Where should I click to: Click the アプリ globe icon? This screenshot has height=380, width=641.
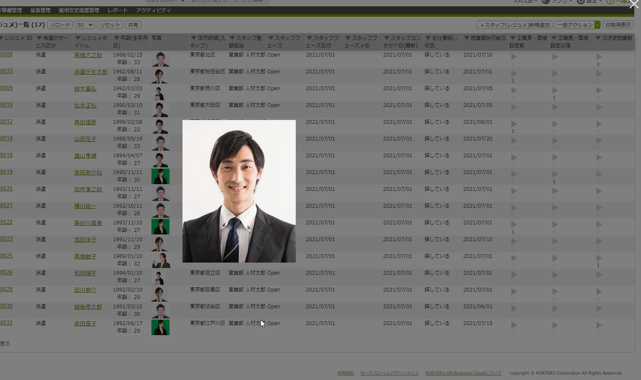pyautogui.click(x=545, y=2)
